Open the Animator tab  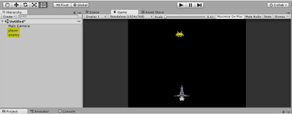coord(39,111)
